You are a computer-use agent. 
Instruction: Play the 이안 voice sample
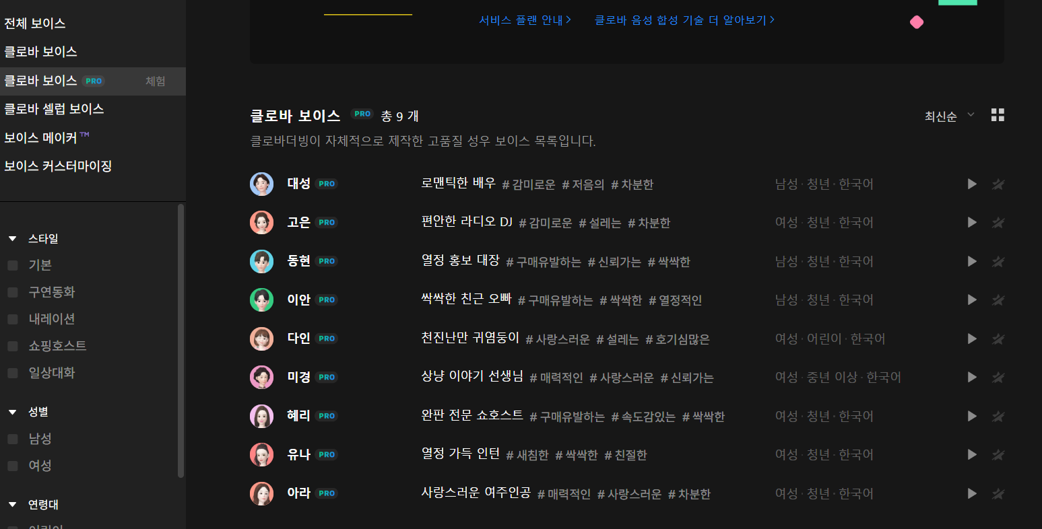click(x=972, y=299)
